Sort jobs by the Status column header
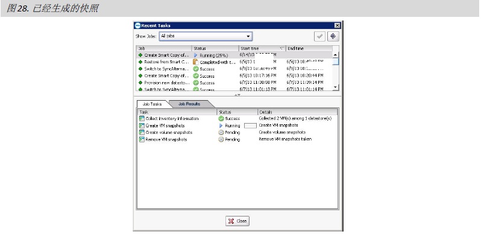The height and width of the screenshot is (237, 481). tap(215, 48)
